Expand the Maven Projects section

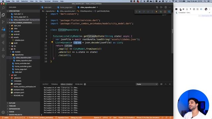click(x=16, y=115)
